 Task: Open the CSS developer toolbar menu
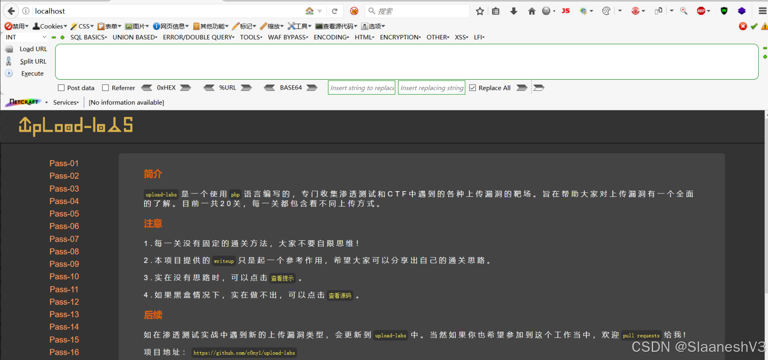click(82, 26)
